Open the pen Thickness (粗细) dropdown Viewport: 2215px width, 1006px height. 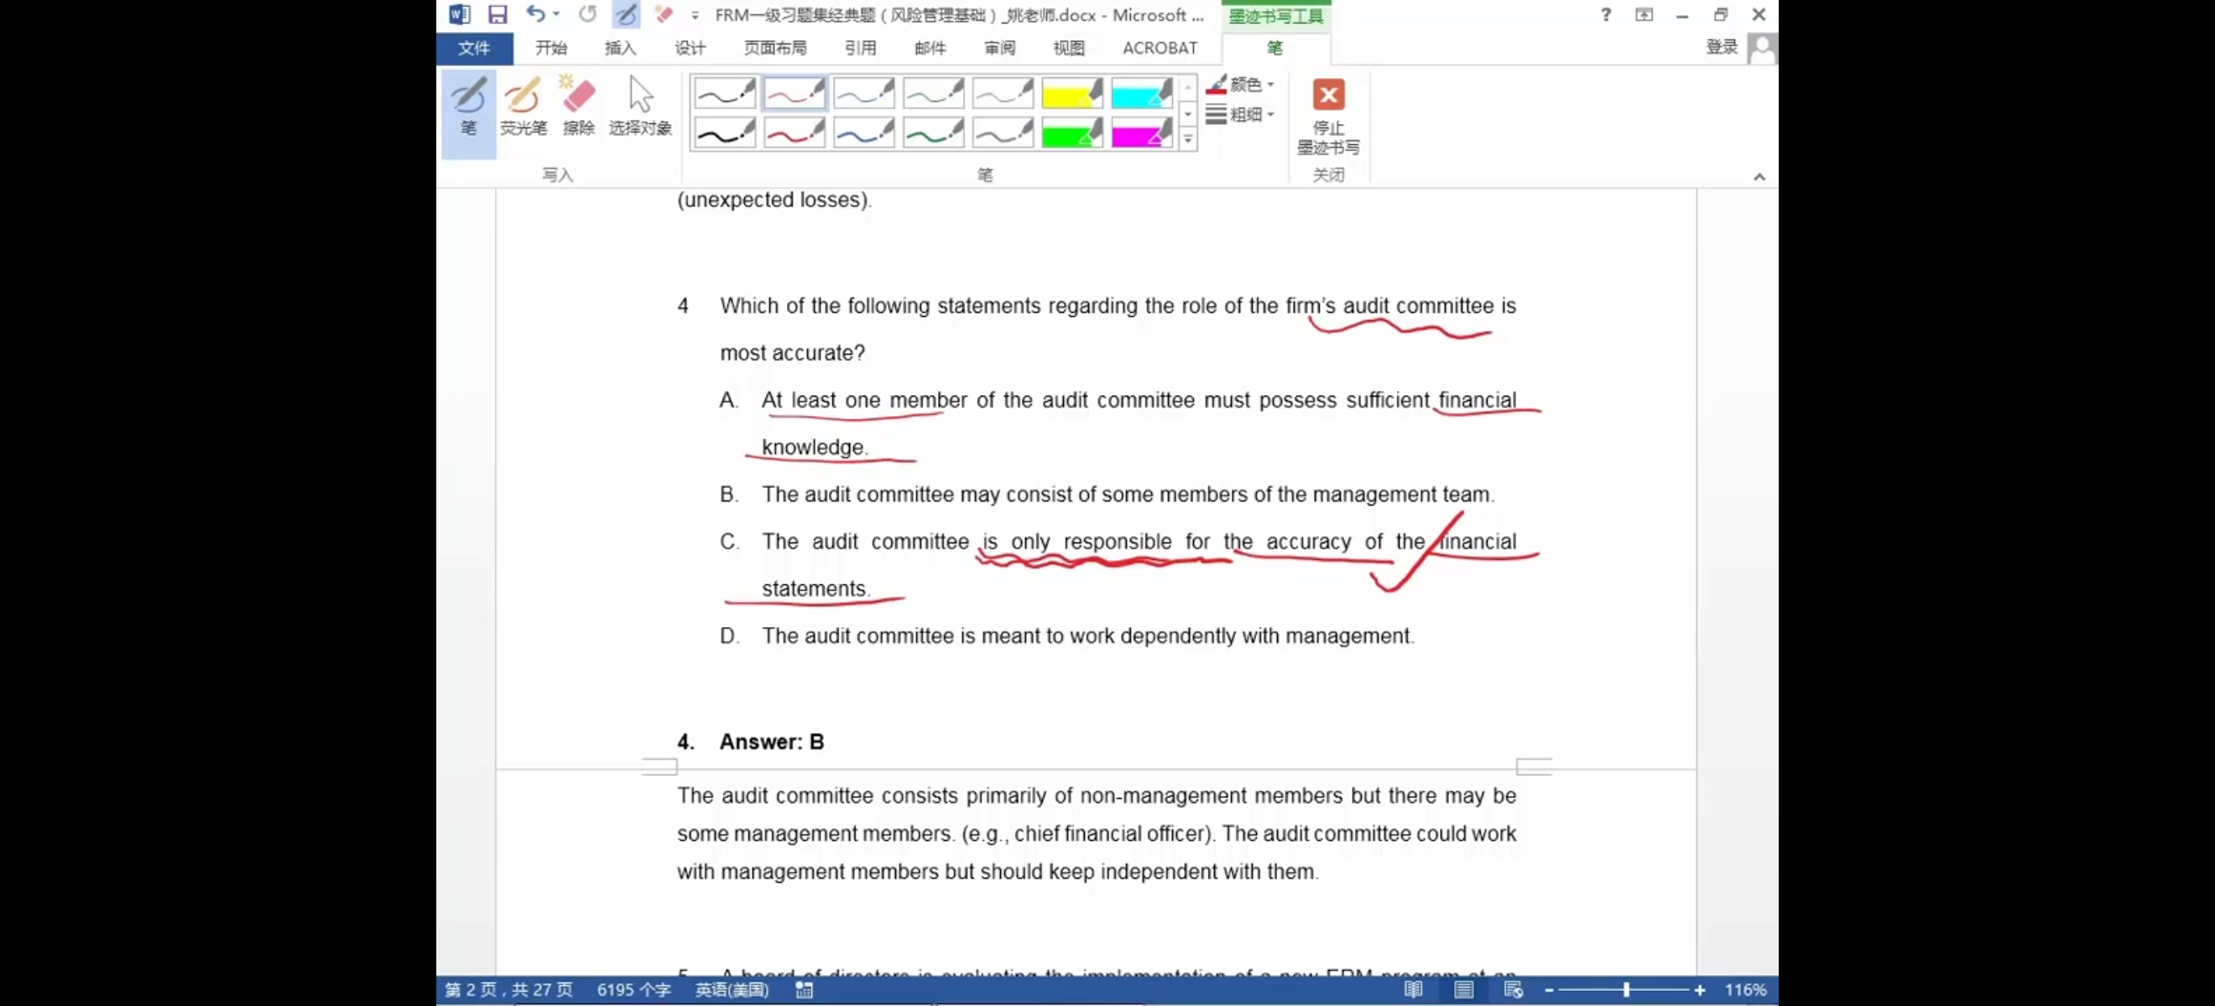click(1243, 114)
